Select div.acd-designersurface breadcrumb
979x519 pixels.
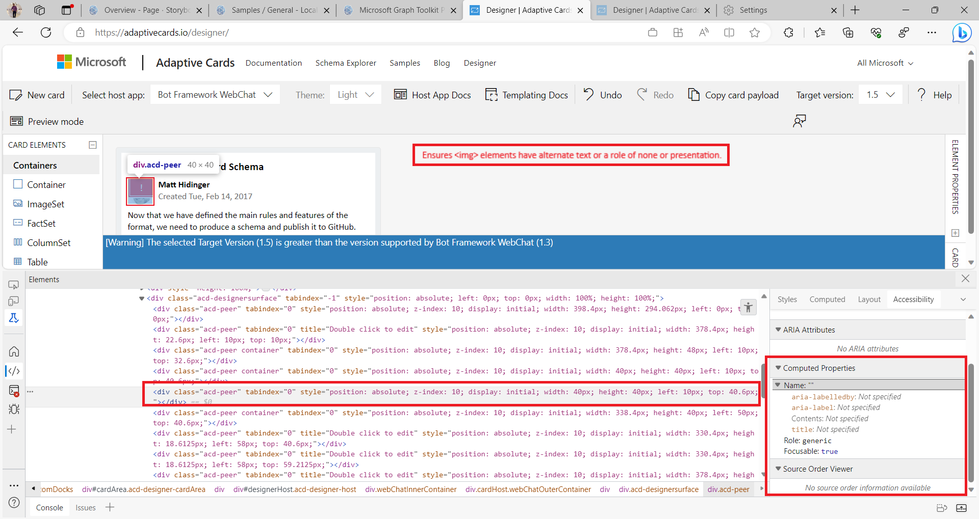pos(659,489)
